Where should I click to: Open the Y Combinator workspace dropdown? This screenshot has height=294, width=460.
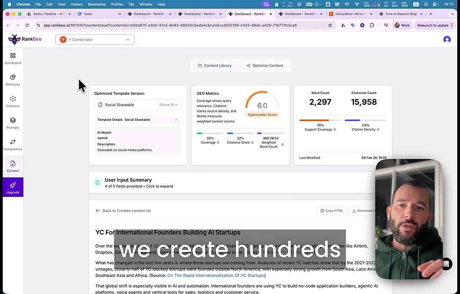tap(95, 40)
